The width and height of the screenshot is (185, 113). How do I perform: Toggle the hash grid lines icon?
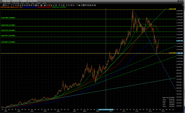tap(45, 5)
